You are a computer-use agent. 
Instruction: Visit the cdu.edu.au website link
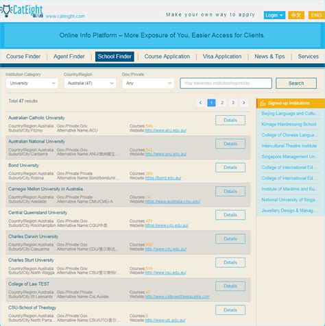click(x=166, y=249)
